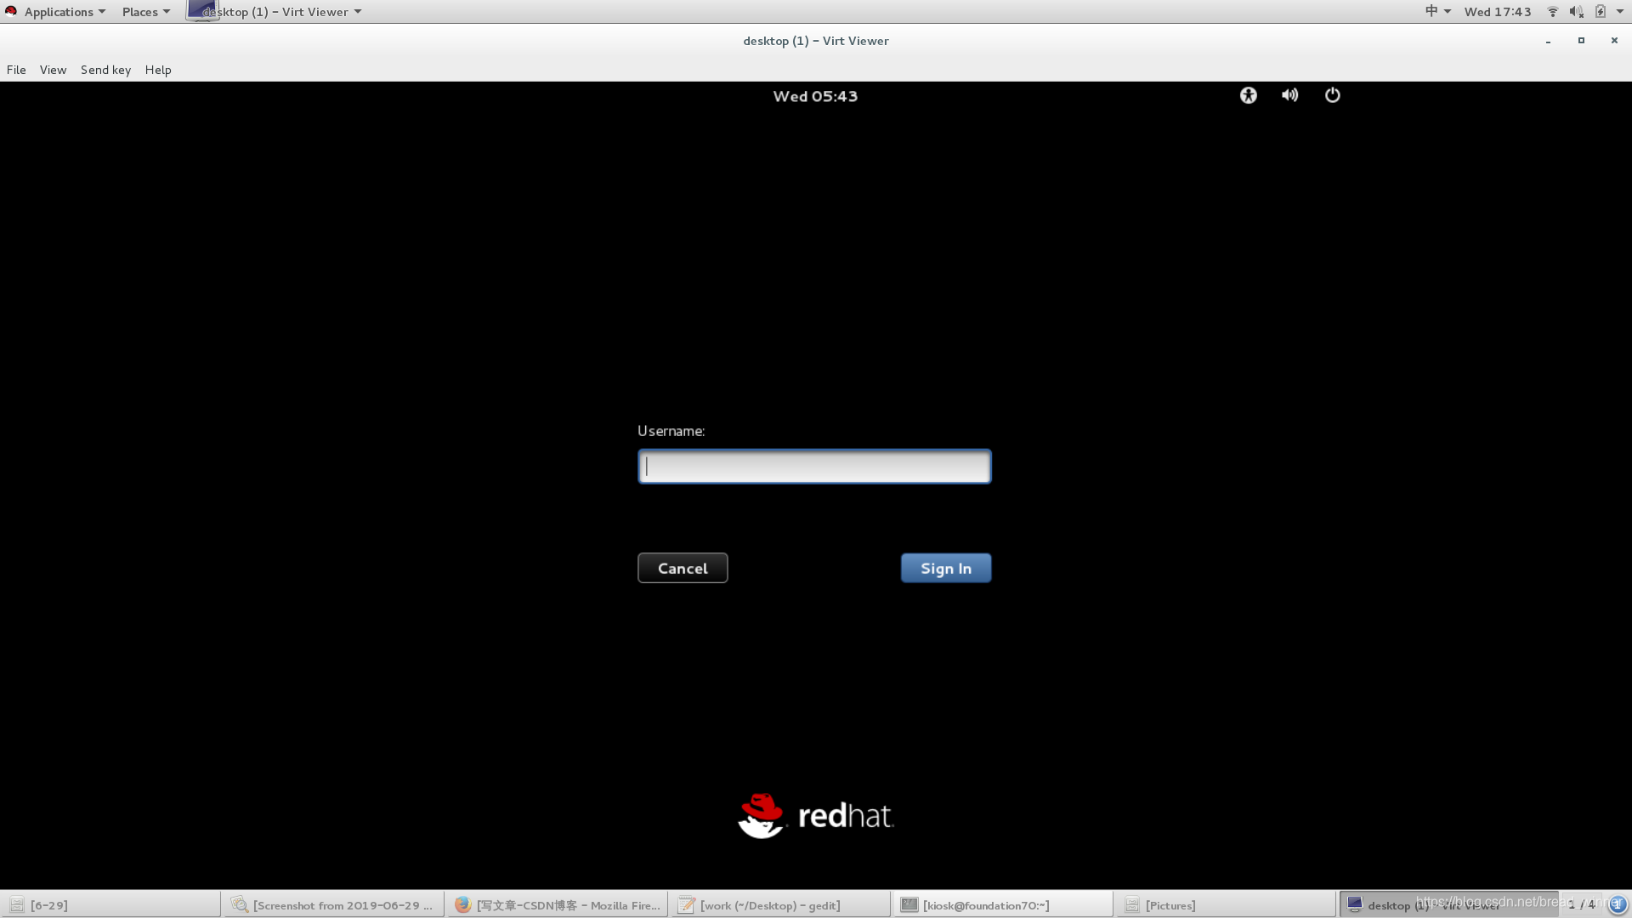Screen dimensions: 1632x918
Task: Click the battery icon in top panel
Action: click(1600, 12)
